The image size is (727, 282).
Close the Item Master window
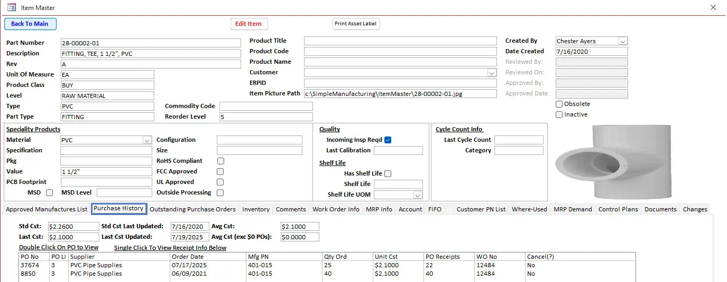pos(712,7)
